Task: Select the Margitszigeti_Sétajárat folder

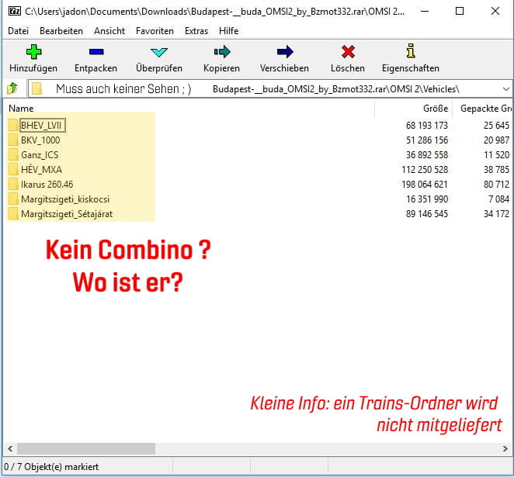Action: [x=71, y=214]
